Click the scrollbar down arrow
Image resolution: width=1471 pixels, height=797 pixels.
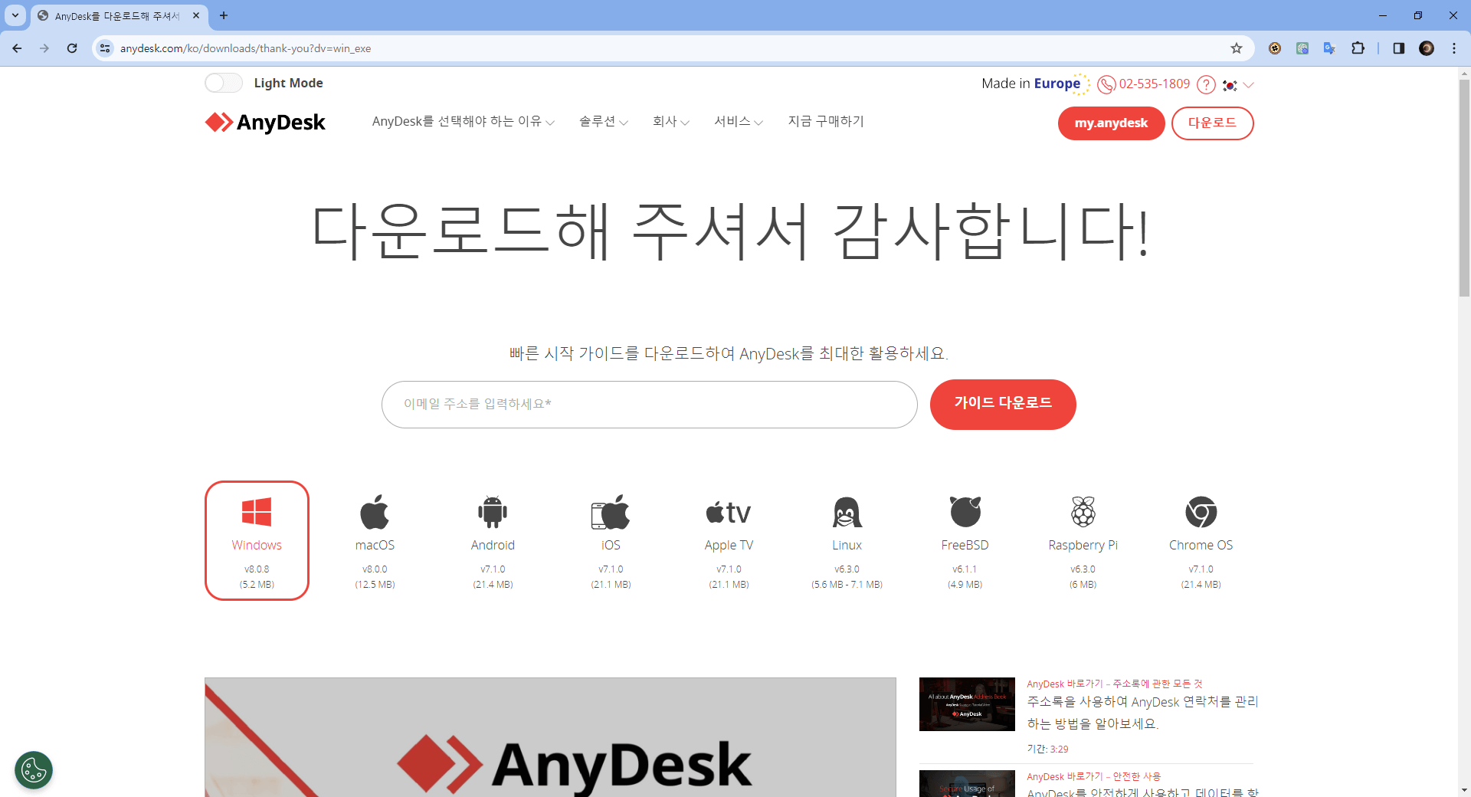(x=1464, y=790)
